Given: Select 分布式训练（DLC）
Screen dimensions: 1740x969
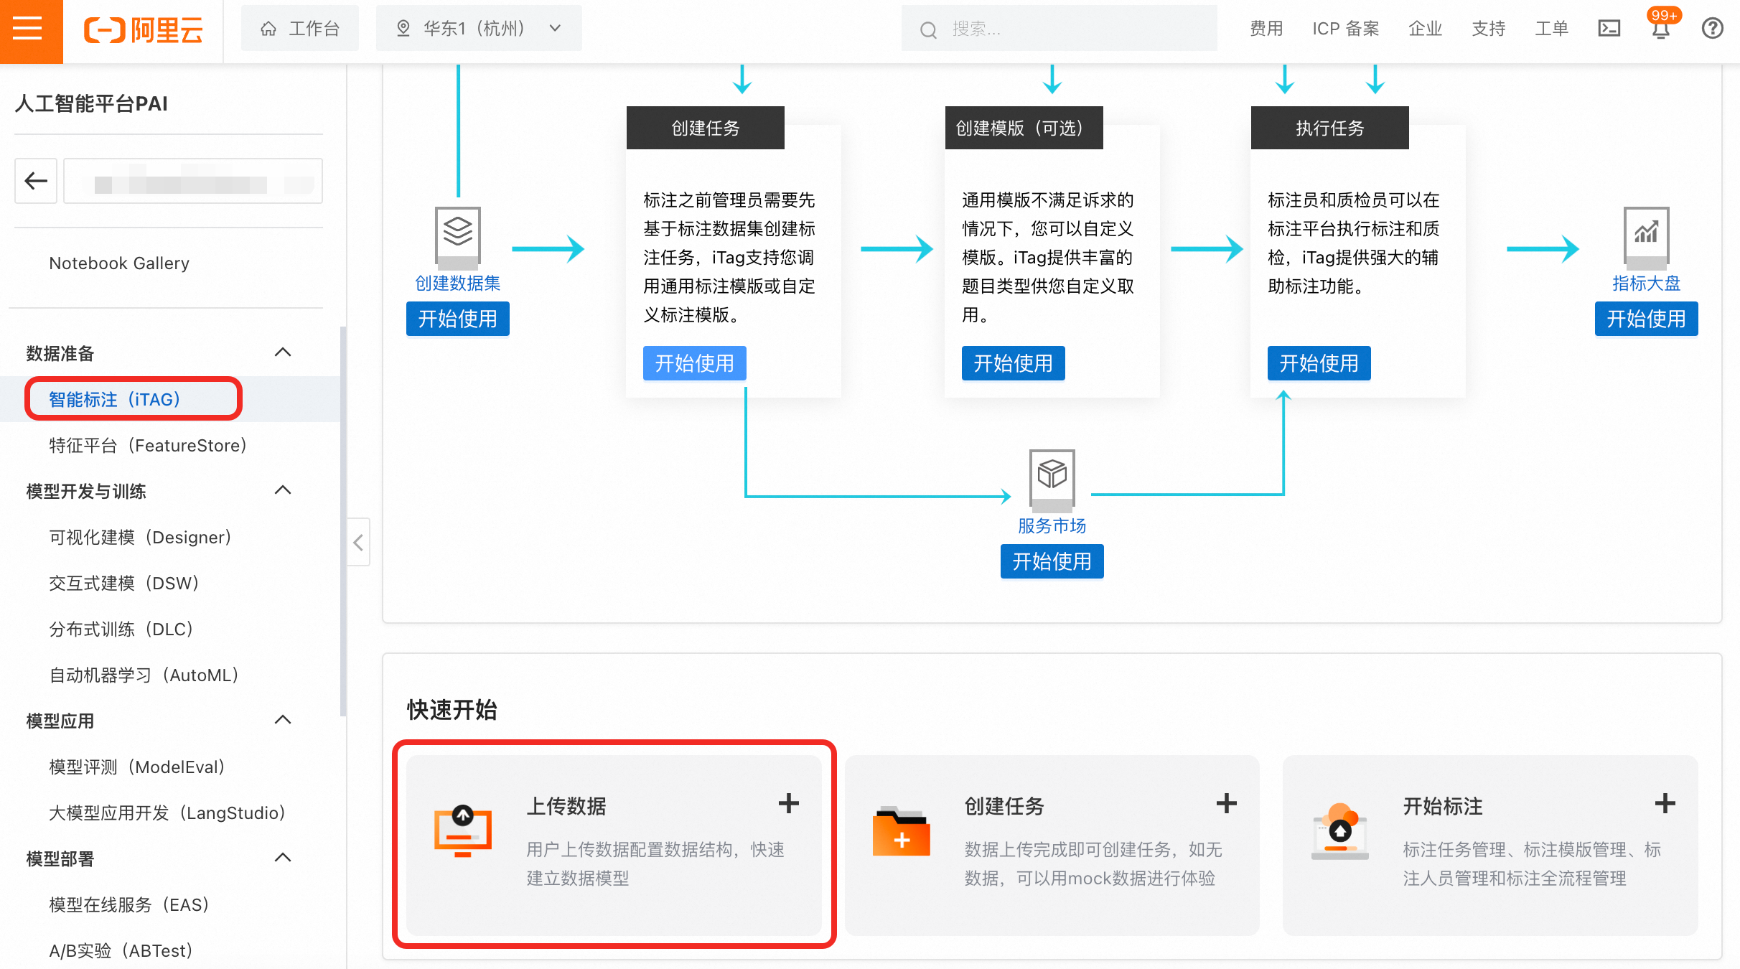Looking at the screenshot, I should [x=121, y=629].
